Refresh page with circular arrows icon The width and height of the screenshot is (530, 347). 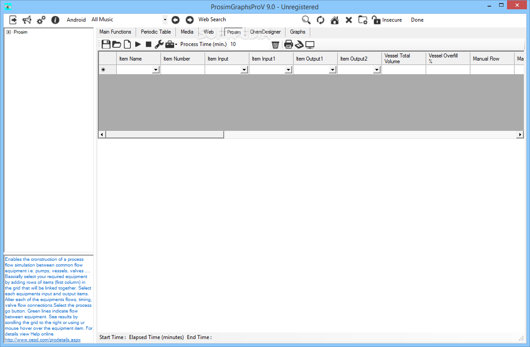pyautogui.click(x=320, y=20)
